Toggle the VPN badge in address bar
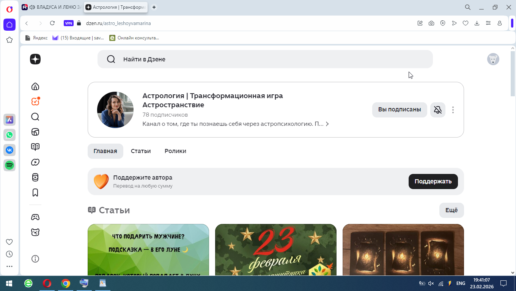This screenshot has width=516, height=291. [68, 23]
